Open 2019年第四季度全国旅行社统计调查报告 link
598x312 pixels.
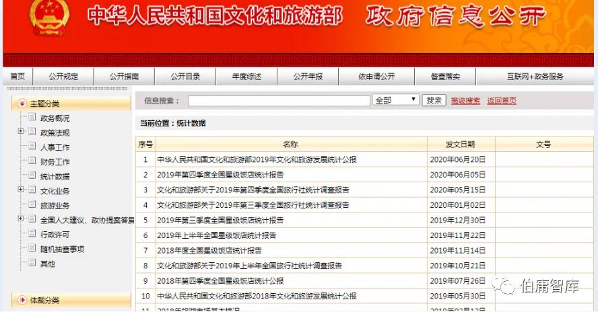point(253,190)
